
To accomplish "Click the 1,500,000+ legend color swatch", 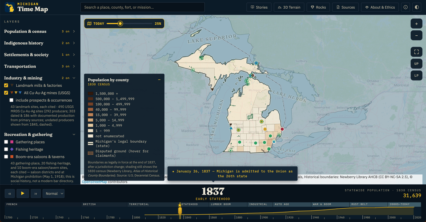I will 90,93.
